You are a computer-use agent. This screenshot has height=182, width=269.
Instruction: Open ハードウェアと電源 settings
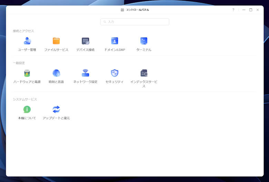27,73
